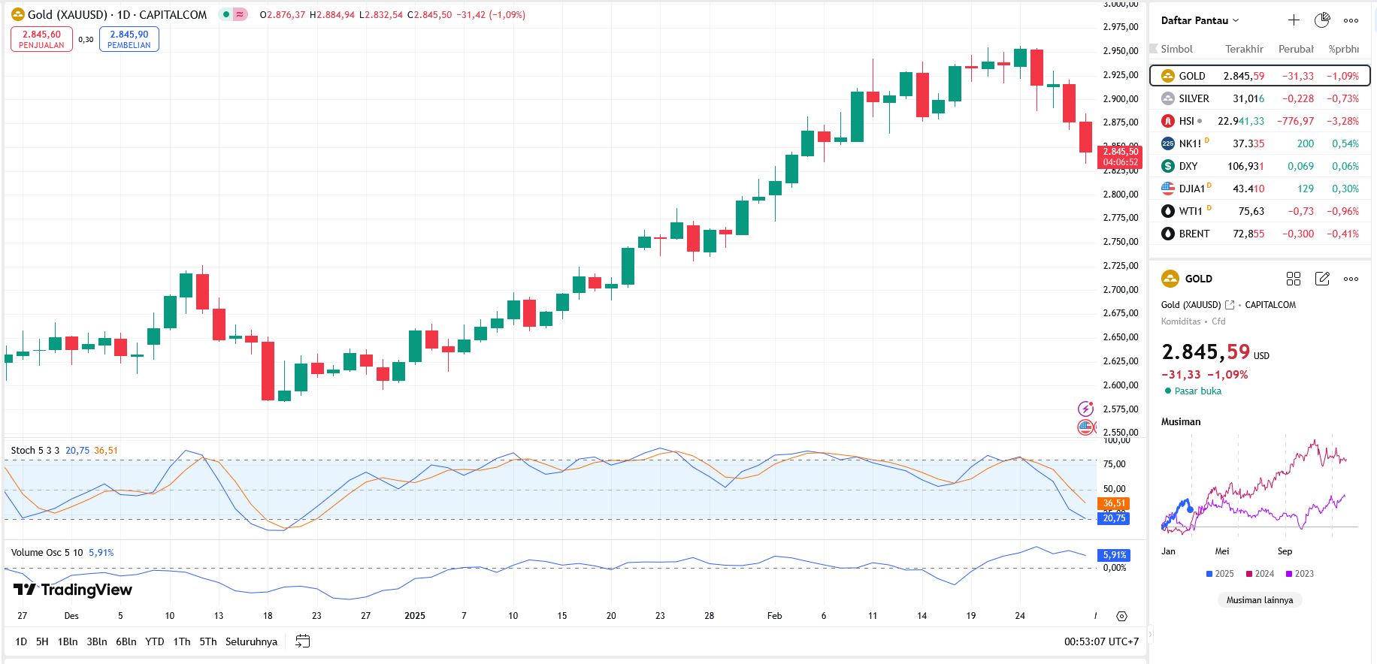Screen dimensions: 1377x664
Task: Collapse the right sidebar with edge arrow
Action: pos(1149,635)
